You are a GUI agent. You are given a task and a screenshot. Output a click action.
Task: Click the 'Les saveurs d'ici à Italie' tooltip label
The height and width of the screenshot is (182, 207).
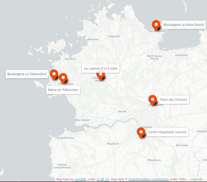point(100,69)
